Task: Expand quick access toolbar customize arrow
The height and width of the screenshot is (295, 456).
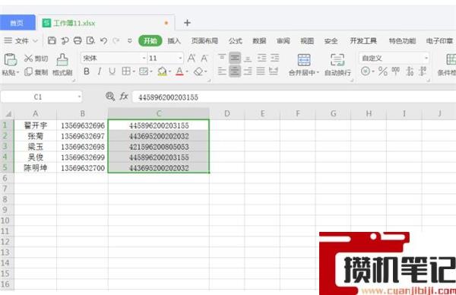Action: [x=130, y=40]
